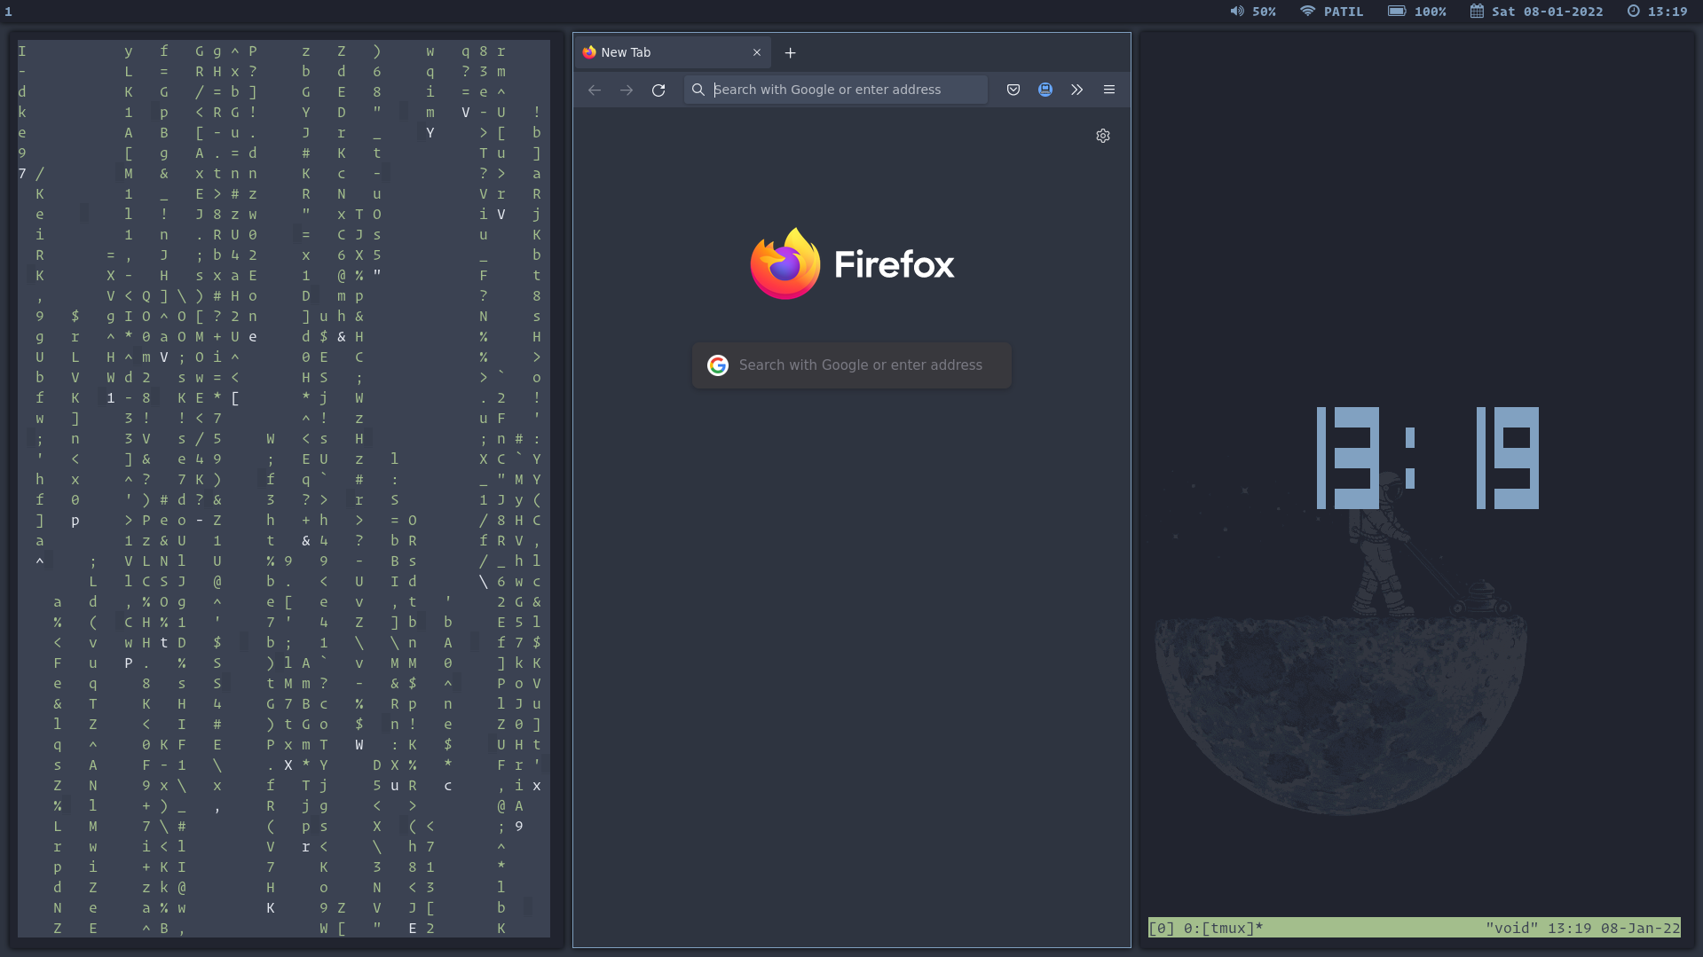1703x957 pixels.
Task: Click tmux session [0] indicator
Action: (1162, 928)
